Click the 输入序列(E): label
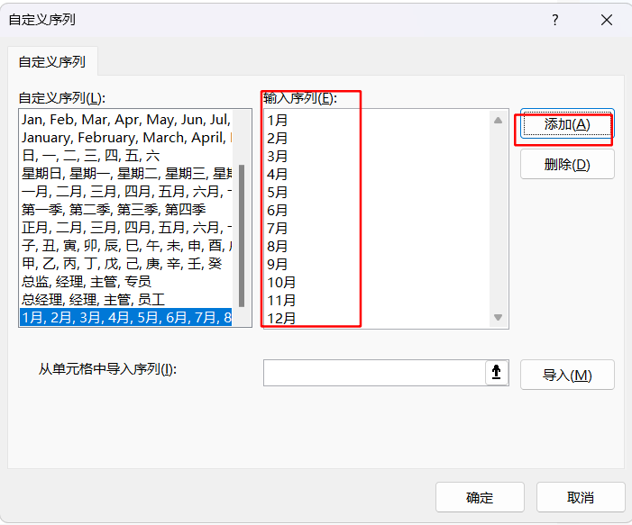 [300, 98]
